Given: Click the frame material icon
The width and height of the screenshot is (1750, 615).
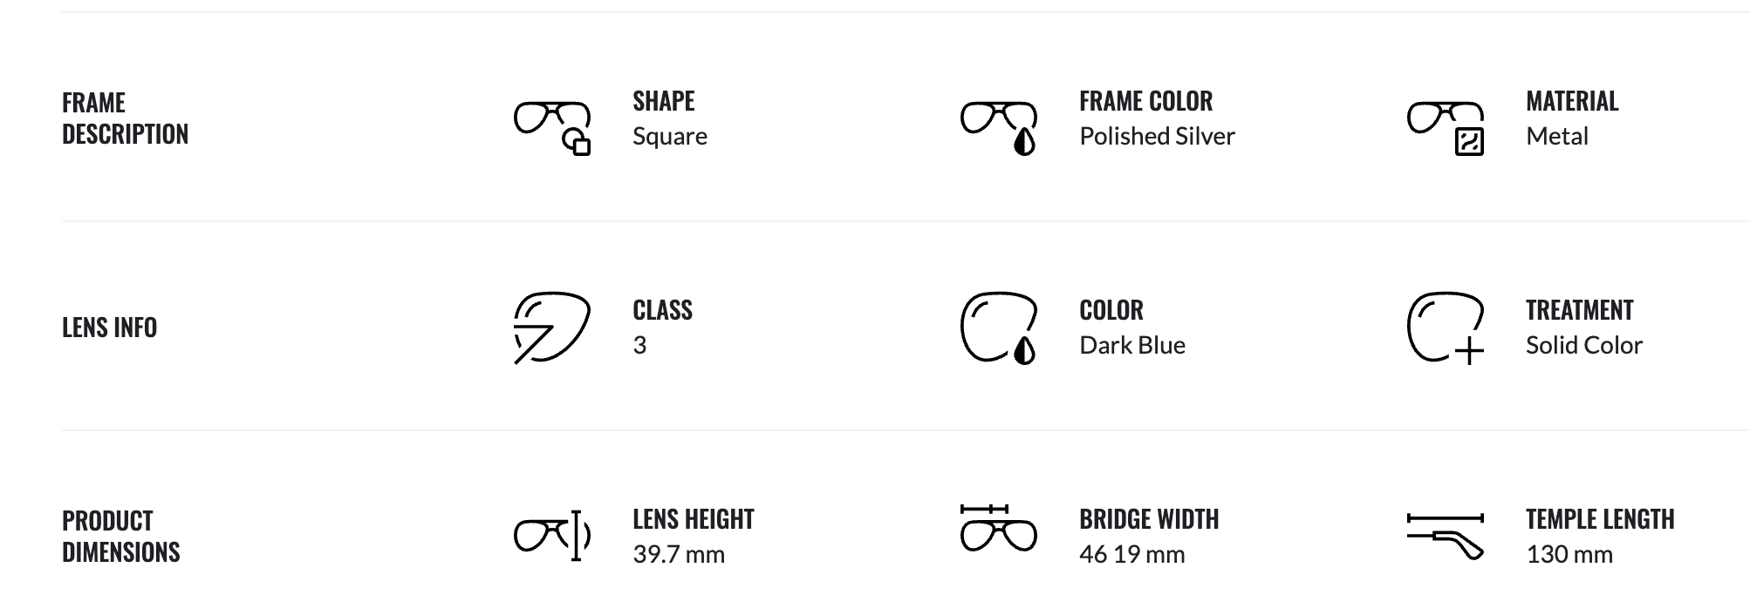Looking at the screenshot, I should point(1446,127).
